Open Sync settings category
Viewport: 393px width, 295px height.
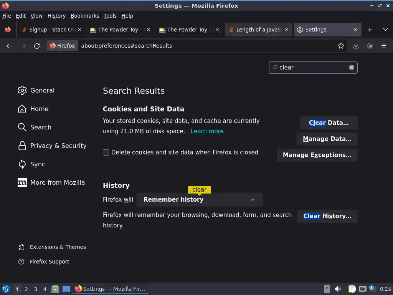(31, 164)
